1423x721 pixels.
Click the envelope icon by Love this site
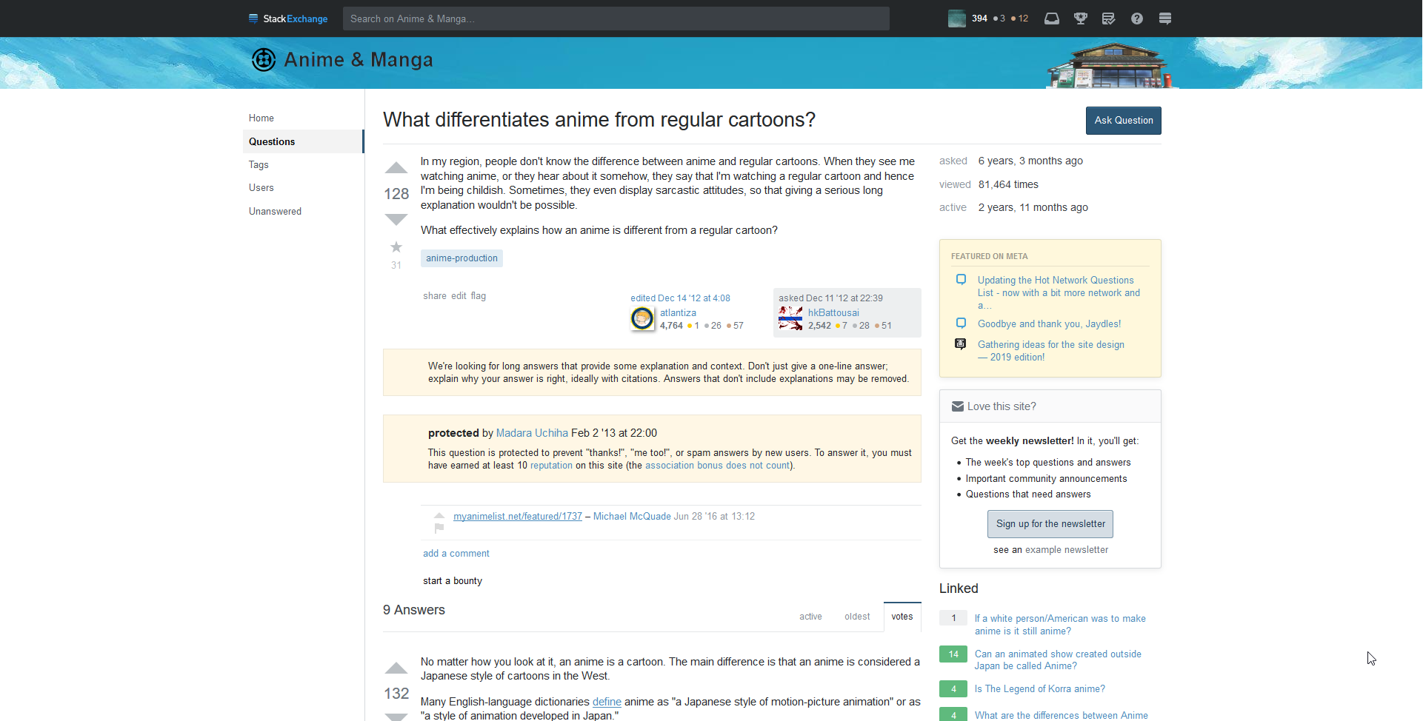click(958, 406)
